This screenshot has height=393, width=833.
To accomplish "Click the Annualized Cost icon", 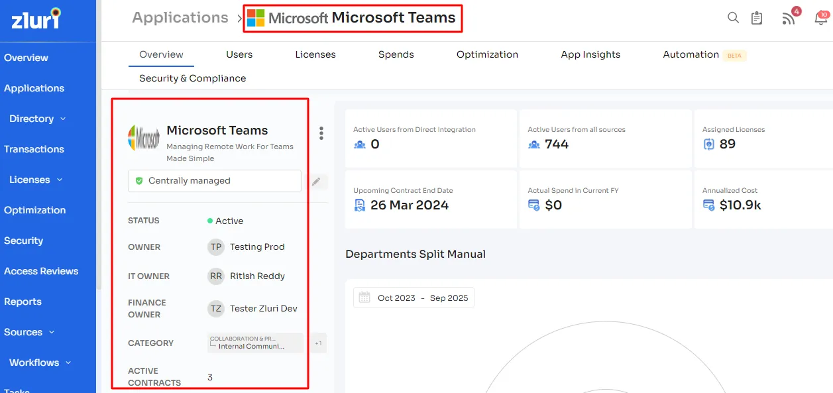I will pos(709,205).
